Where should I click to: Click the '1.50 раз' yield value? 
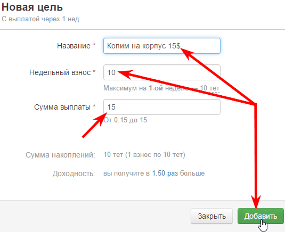pos(165,173)
